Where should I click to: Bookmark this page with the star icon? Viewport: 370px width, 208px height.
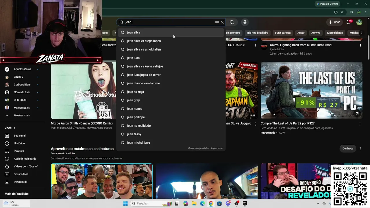coord(342,12)
